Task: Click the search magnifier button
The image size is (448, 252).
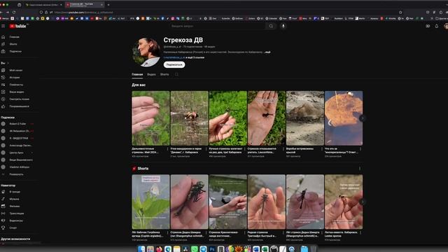Action: (x=271, y=26)
